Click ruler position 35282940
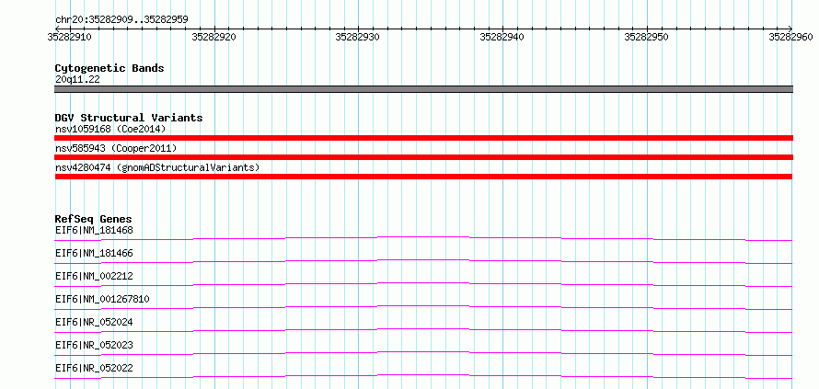This screenshot has height=389, width=819. point(502,37)
